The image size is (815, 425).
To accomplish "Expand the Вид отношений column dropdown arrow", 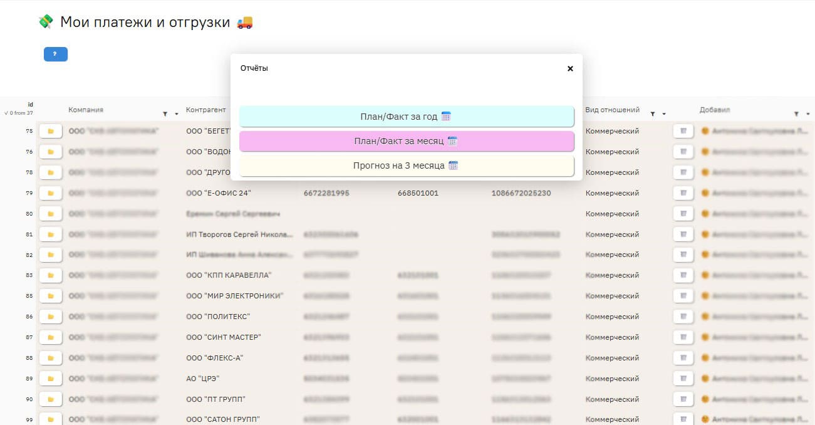I will [x=663, y=114].
